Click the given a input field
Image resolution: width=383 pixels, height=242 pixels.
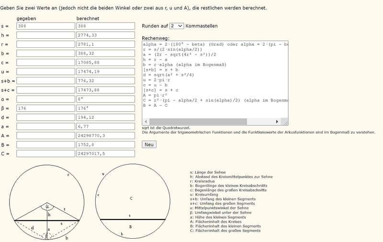45,126
